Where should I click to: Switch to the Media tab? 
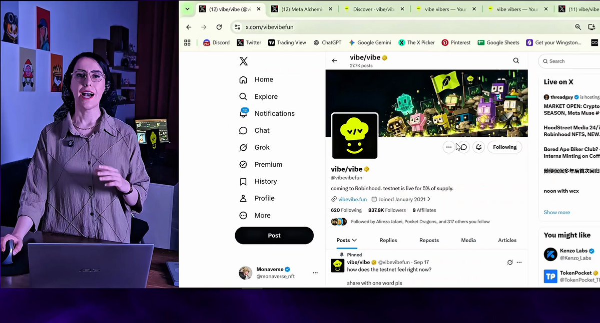coord(468,240)
